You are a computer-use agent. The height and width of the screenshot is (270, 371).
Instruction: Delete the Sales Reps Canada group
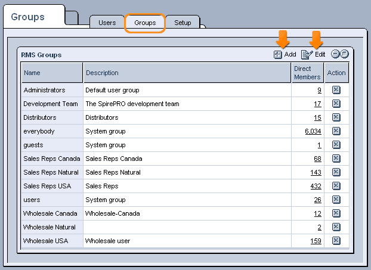(x=336, y=159)
